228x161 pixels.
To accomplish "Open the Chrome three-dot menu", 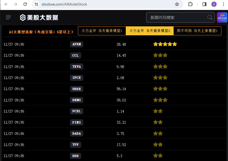I will (223, 4).
